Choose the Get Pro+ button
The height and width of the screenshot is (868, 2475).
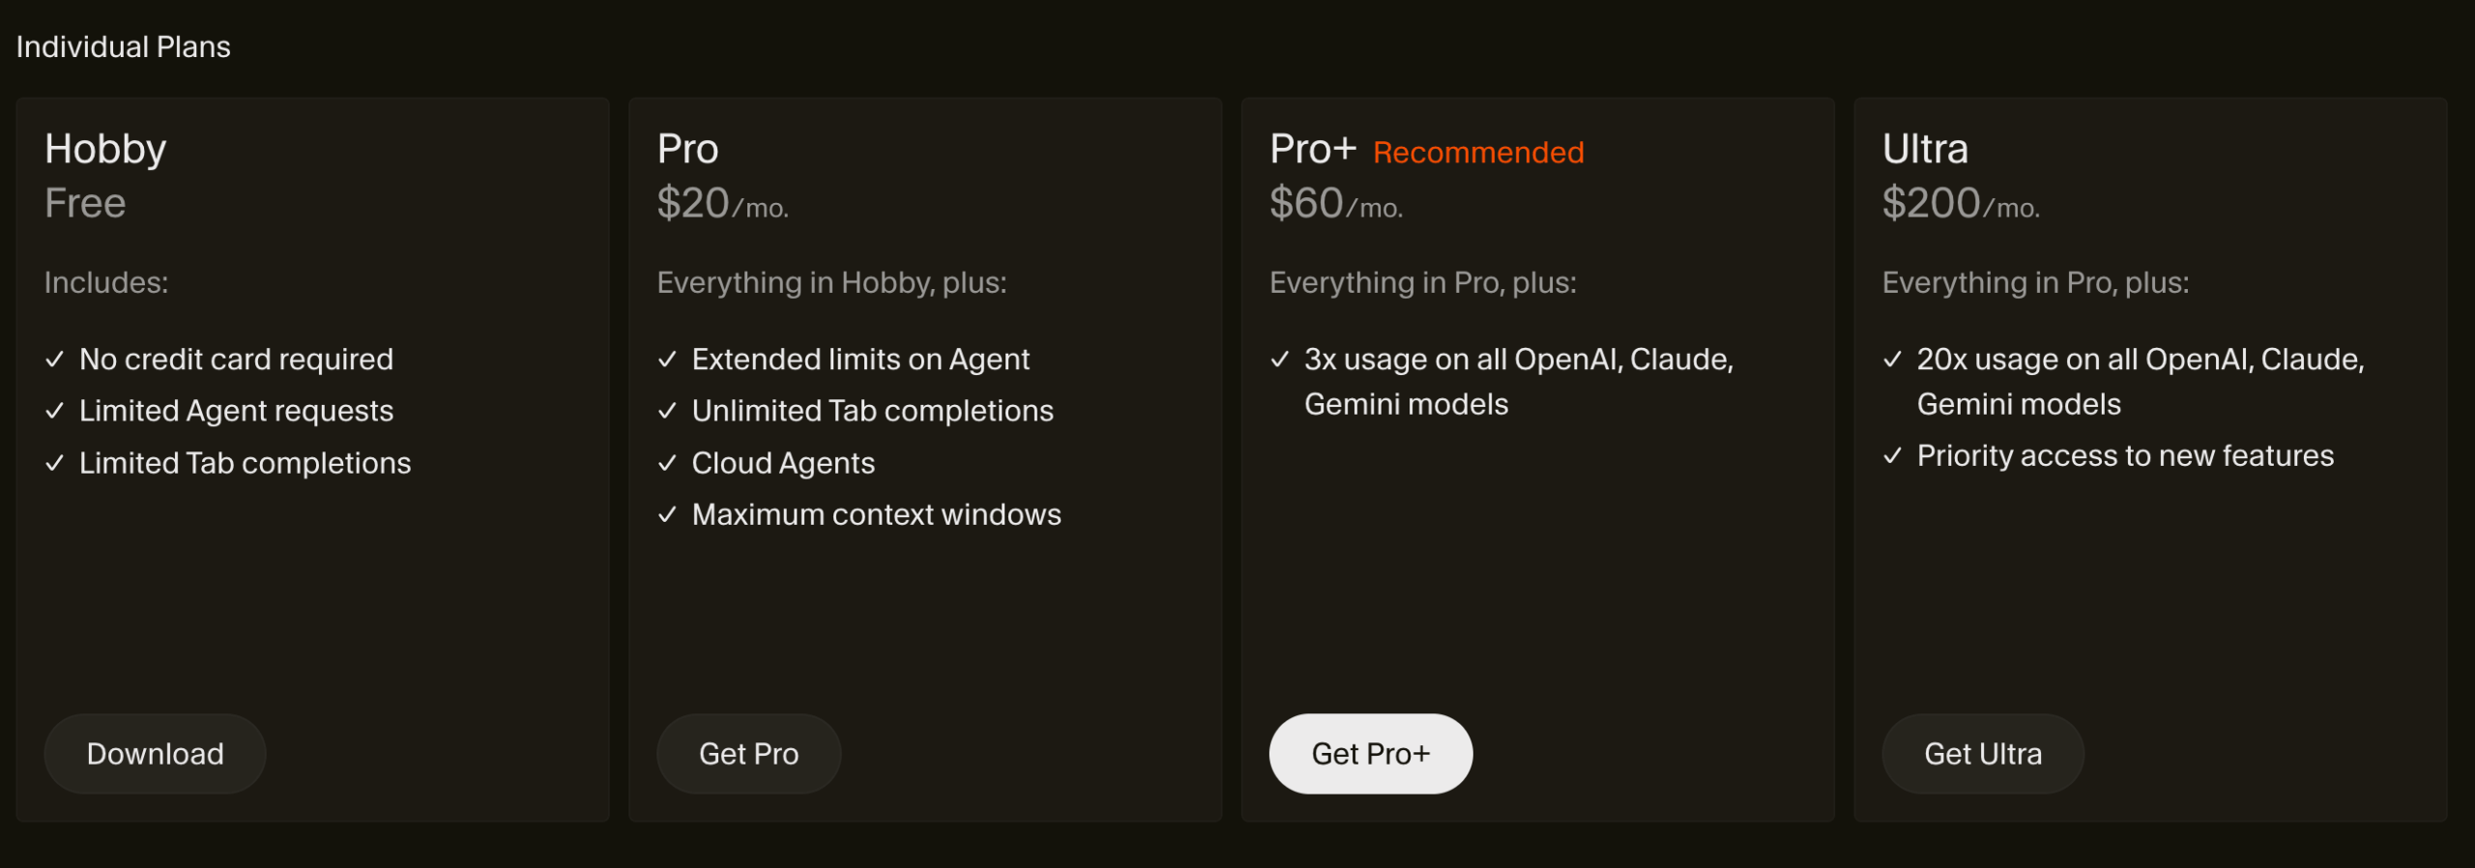click(x=1370, y=754)
